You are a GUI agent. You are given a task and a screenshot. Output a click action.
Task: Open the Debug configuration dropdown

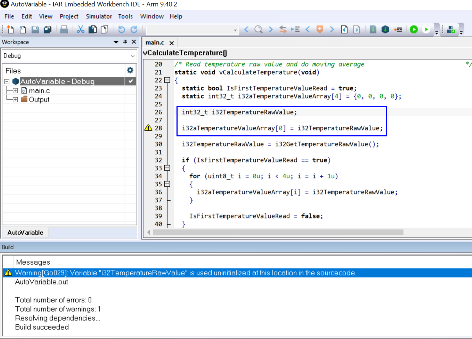point(132,56)
